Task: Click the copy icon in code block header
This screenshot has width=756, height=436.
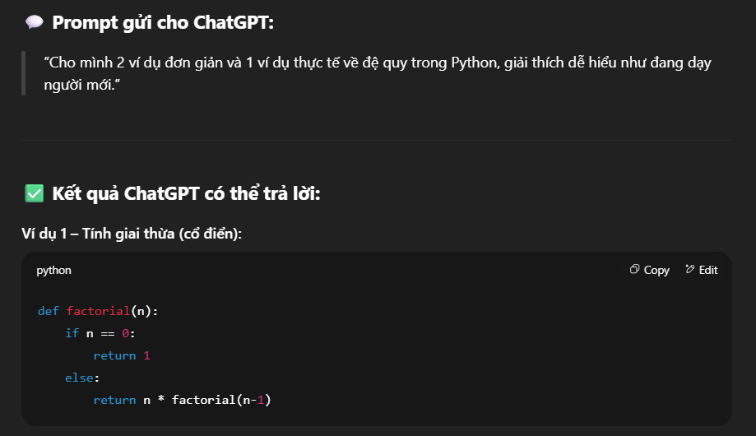Action: 634,269
